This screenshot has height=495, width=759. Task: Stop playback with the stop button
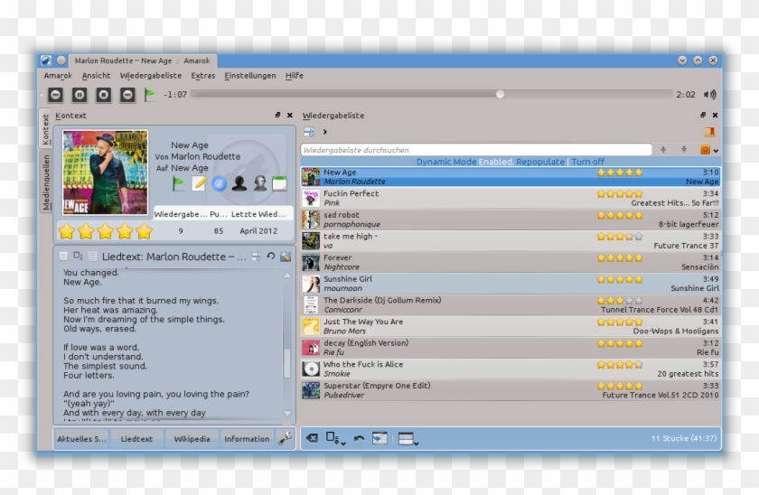click(103, 95)
